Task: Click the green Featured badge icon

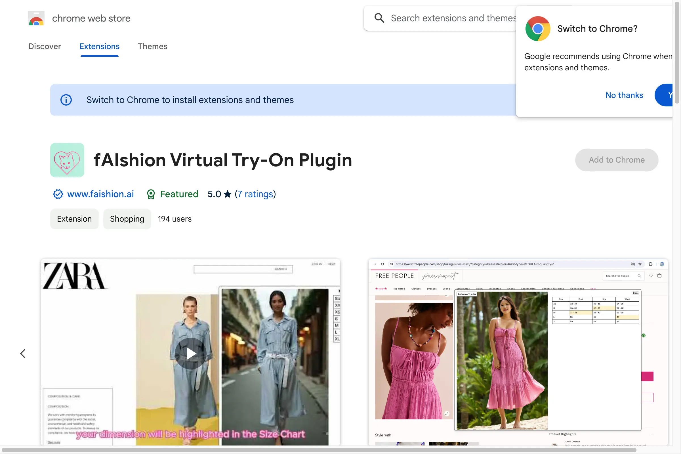Action: click(x=151, y=194)
